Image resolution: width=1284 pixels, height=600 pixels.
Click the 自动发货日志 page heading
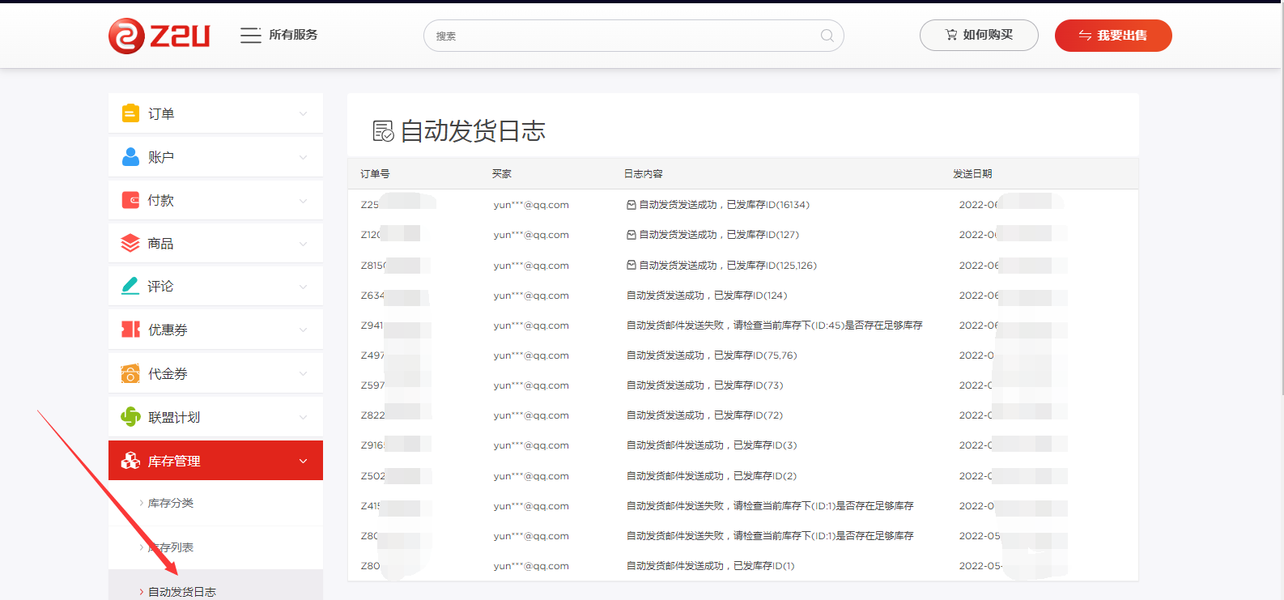[473, 131]
